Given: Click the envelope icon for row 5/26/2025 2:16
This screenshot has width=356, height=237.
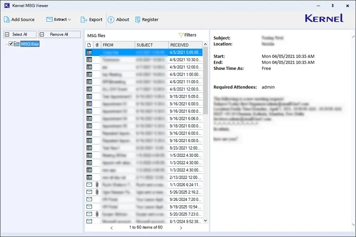Looking at the screenshot, I should [x=89, y=192].
